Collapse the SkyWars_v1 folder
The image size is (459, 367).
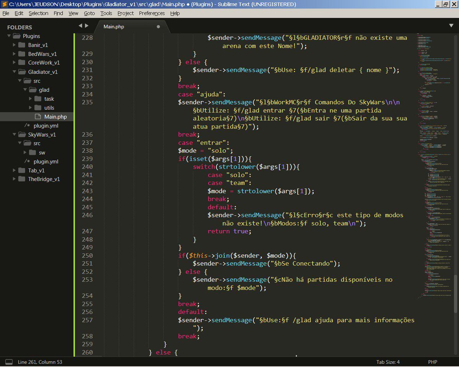(x=15, y=135)
